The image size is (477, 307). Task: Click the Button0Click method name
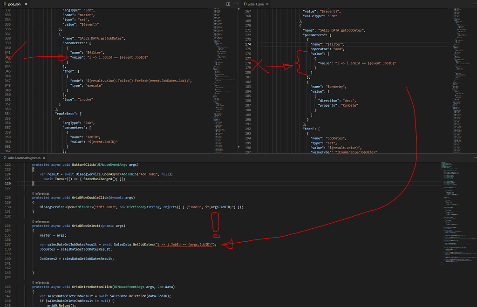click(x=83, y=164)
